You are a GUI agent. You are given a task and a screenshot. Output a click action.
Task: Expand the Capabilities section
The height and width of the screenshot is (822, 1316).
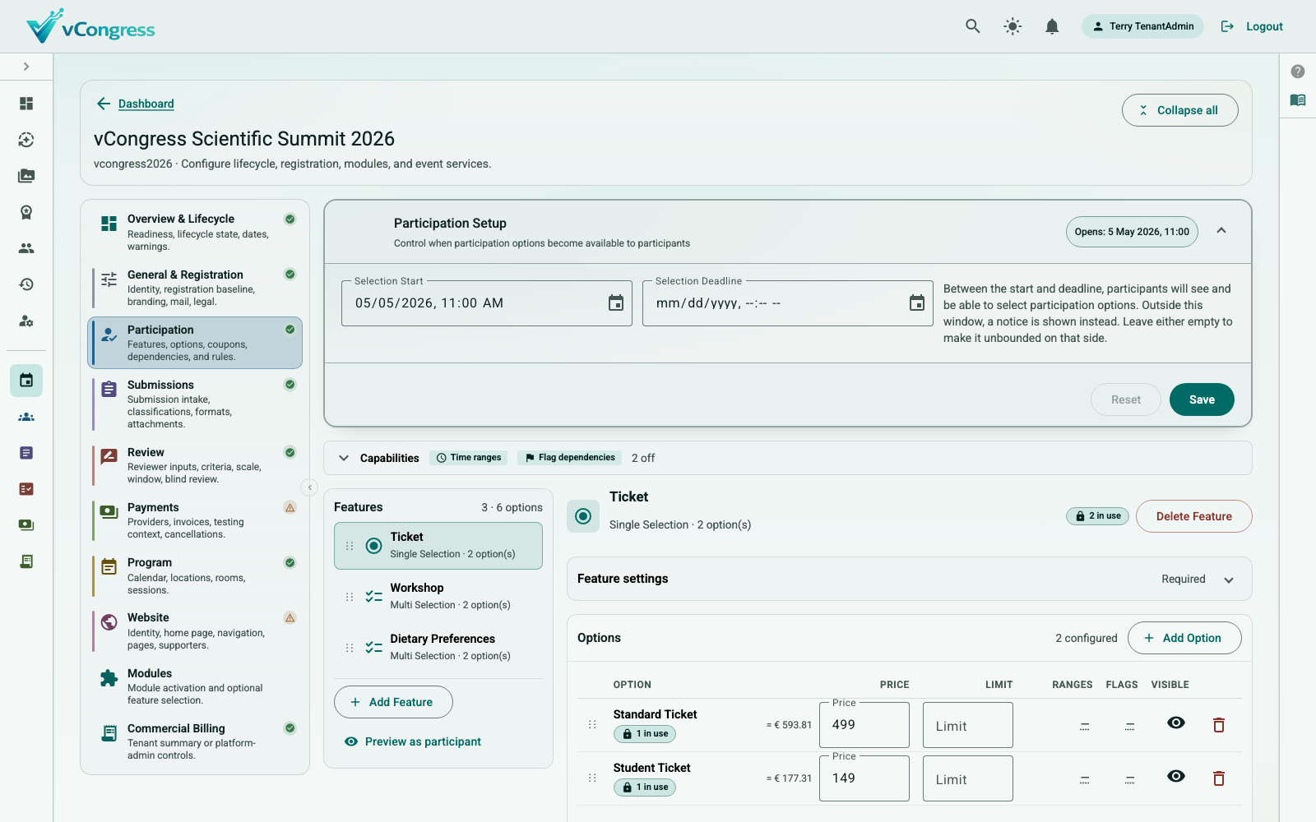click(x=344, y=458)
